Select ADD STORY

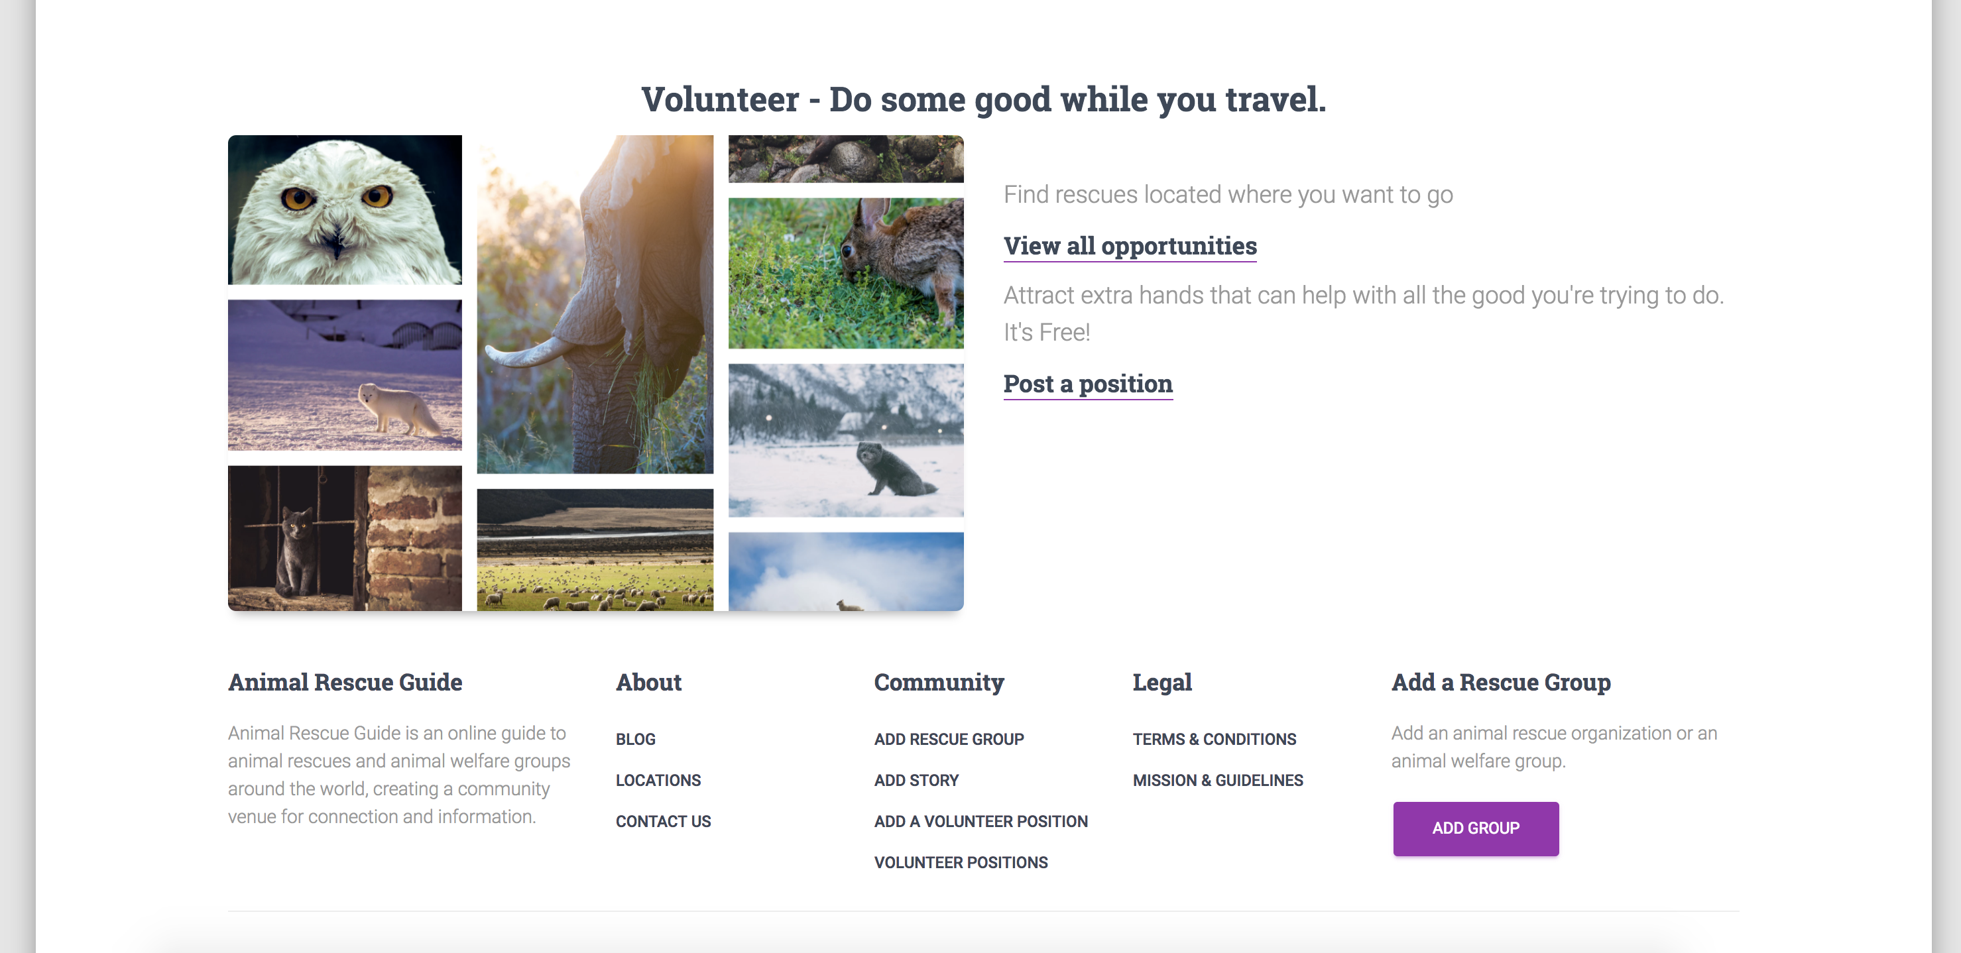[x=916, y=779]
